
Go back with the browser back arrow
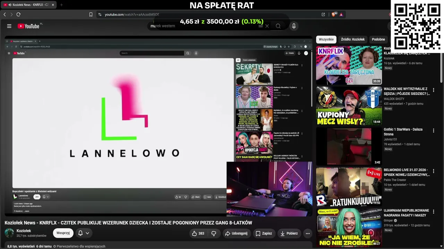[5, 15]
